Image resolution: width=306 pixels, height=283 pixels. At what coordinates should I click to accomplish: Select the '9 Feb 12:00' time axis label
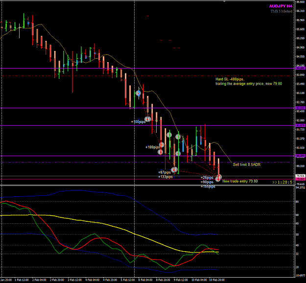(x=181, y=280)
